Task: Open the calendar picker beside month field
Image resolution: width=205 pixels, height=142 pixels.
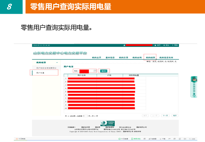Action: click(x=95, y=71)
